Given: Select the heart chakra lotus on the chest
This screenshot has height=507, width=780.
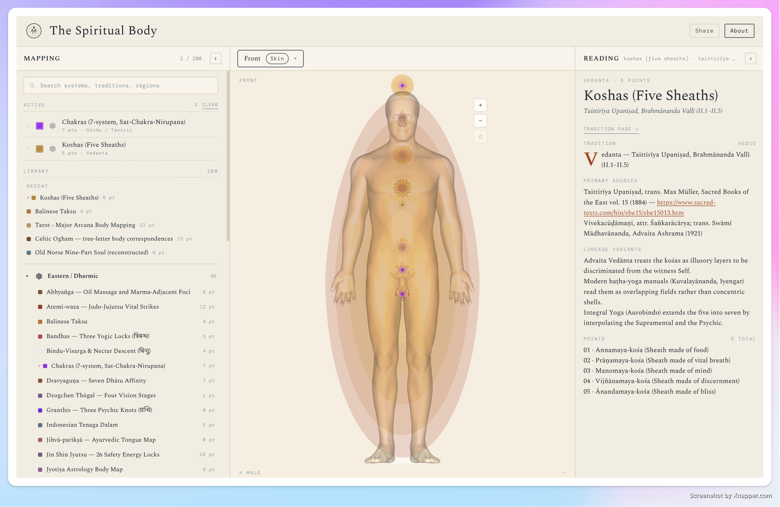Looking at the screenshot, I should tap(402, 188).
